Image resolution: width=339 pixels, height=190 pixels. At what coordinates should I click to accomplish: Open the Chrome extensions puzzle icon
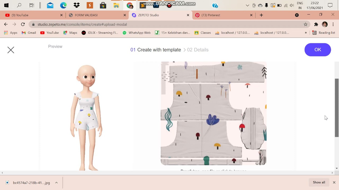(x=316, y=24)
